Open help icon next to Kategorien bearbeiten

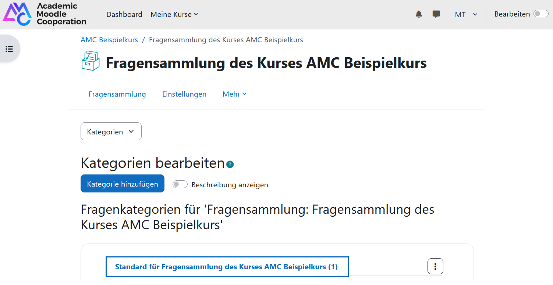coord(230,164)
